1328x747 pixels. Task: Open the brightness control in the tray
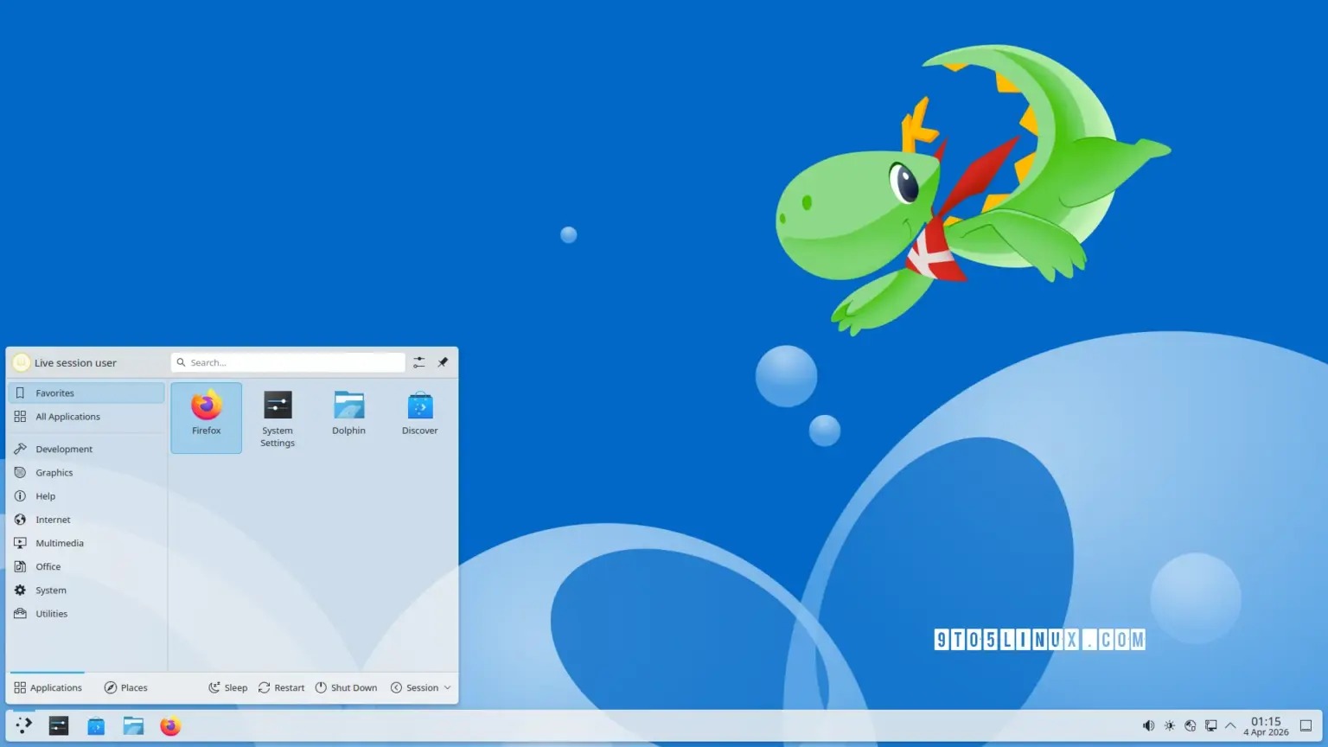coord(1169,725)
